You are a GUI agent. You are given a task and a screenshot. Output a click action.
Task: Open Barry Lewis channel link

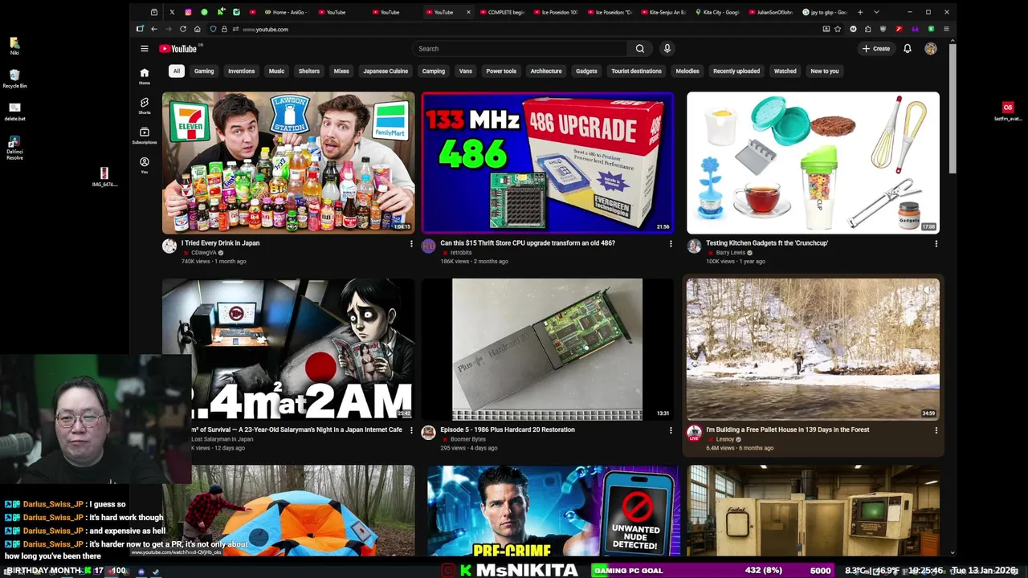click(731, 253)
